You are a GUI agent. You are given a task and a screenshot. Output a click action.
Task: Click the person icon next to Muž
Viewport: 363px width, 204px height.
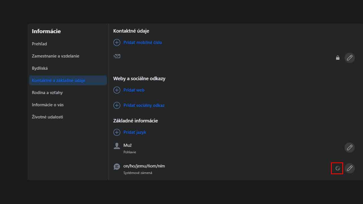point(117,146)
